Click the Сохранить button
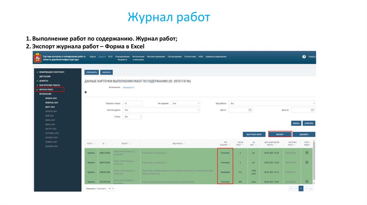 (x=91, y=72)
